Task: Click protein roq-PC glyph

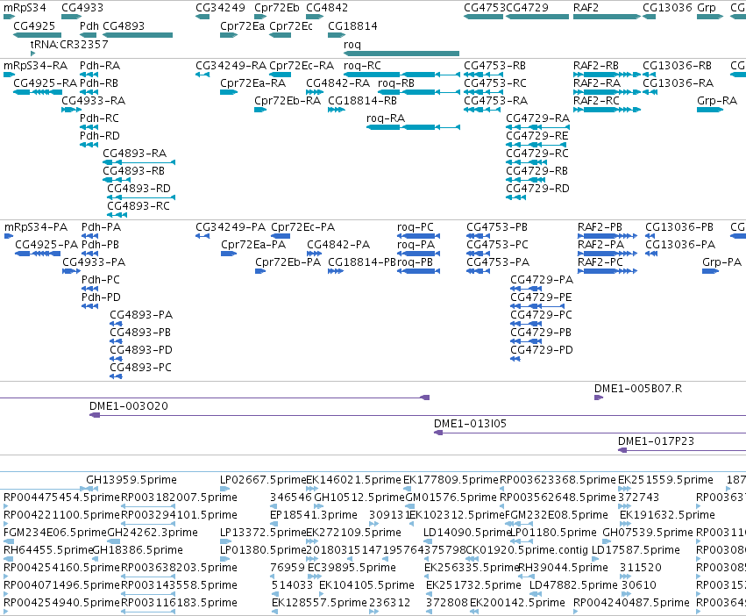Action: pyautogui.click(x=418, y=236)
